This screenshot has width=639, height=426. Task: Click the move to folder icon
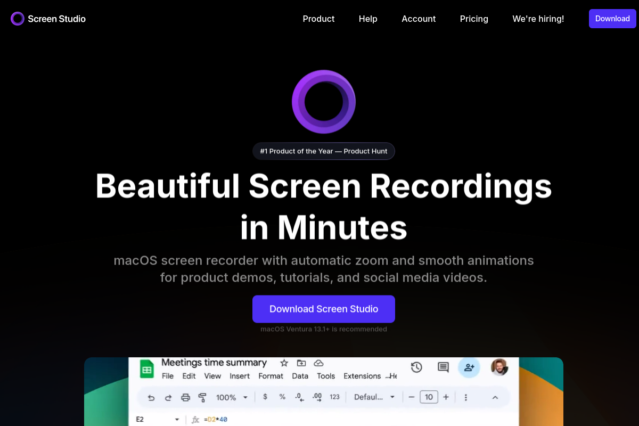click(301, 363)
